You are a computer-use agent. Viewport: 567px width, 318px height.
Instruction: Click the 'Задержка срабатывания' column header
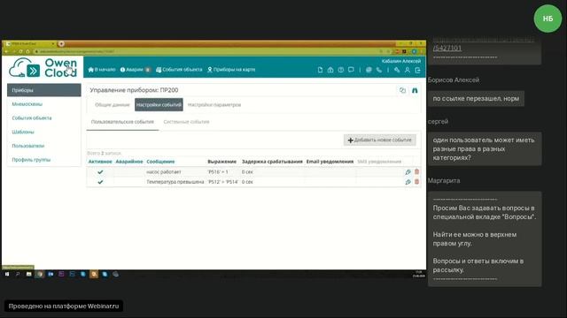coord(272,162)
